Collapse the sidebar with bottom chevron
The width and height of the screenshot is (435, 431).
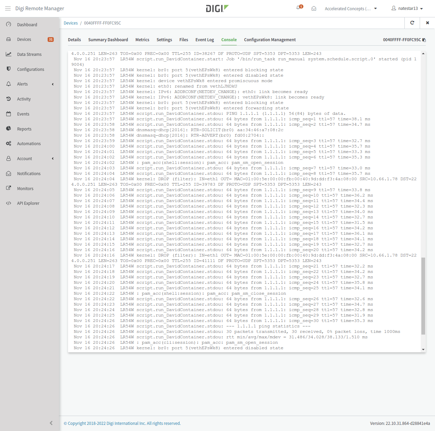(x=51, y=423)
